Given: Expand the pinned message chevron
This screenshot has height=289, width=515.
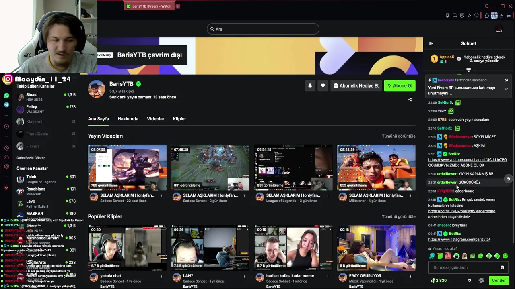Looking at the screenshot, I should [506, 89].
